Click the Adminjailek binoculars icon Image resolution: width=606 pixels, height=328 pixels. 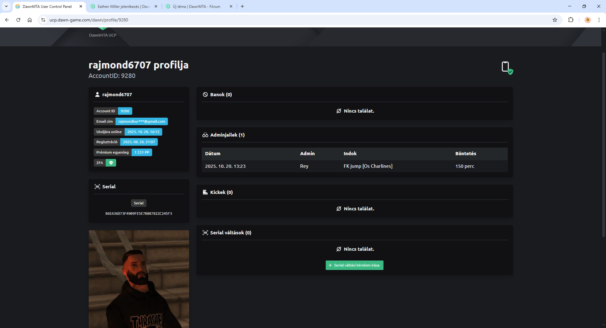205,135
